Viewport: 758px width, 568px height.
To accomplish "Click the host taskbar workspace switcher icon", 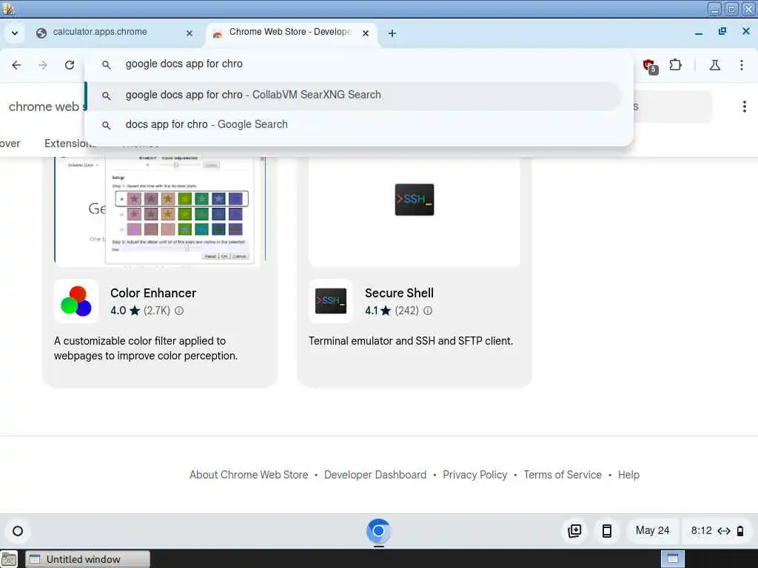I will tap(673, 559).
